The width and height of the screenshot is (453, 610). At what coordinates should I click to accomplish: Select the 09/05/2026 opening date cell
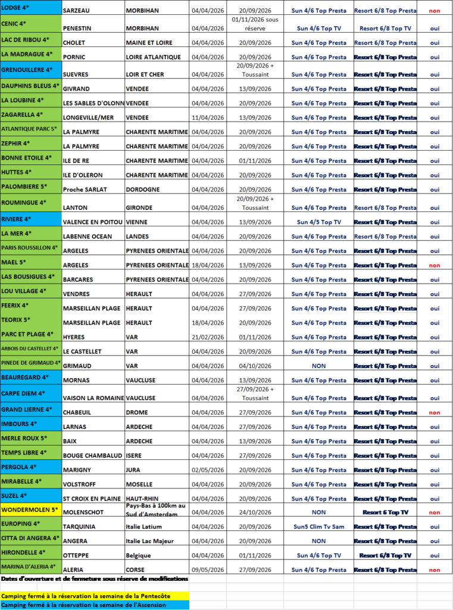[x=208, y=569]
